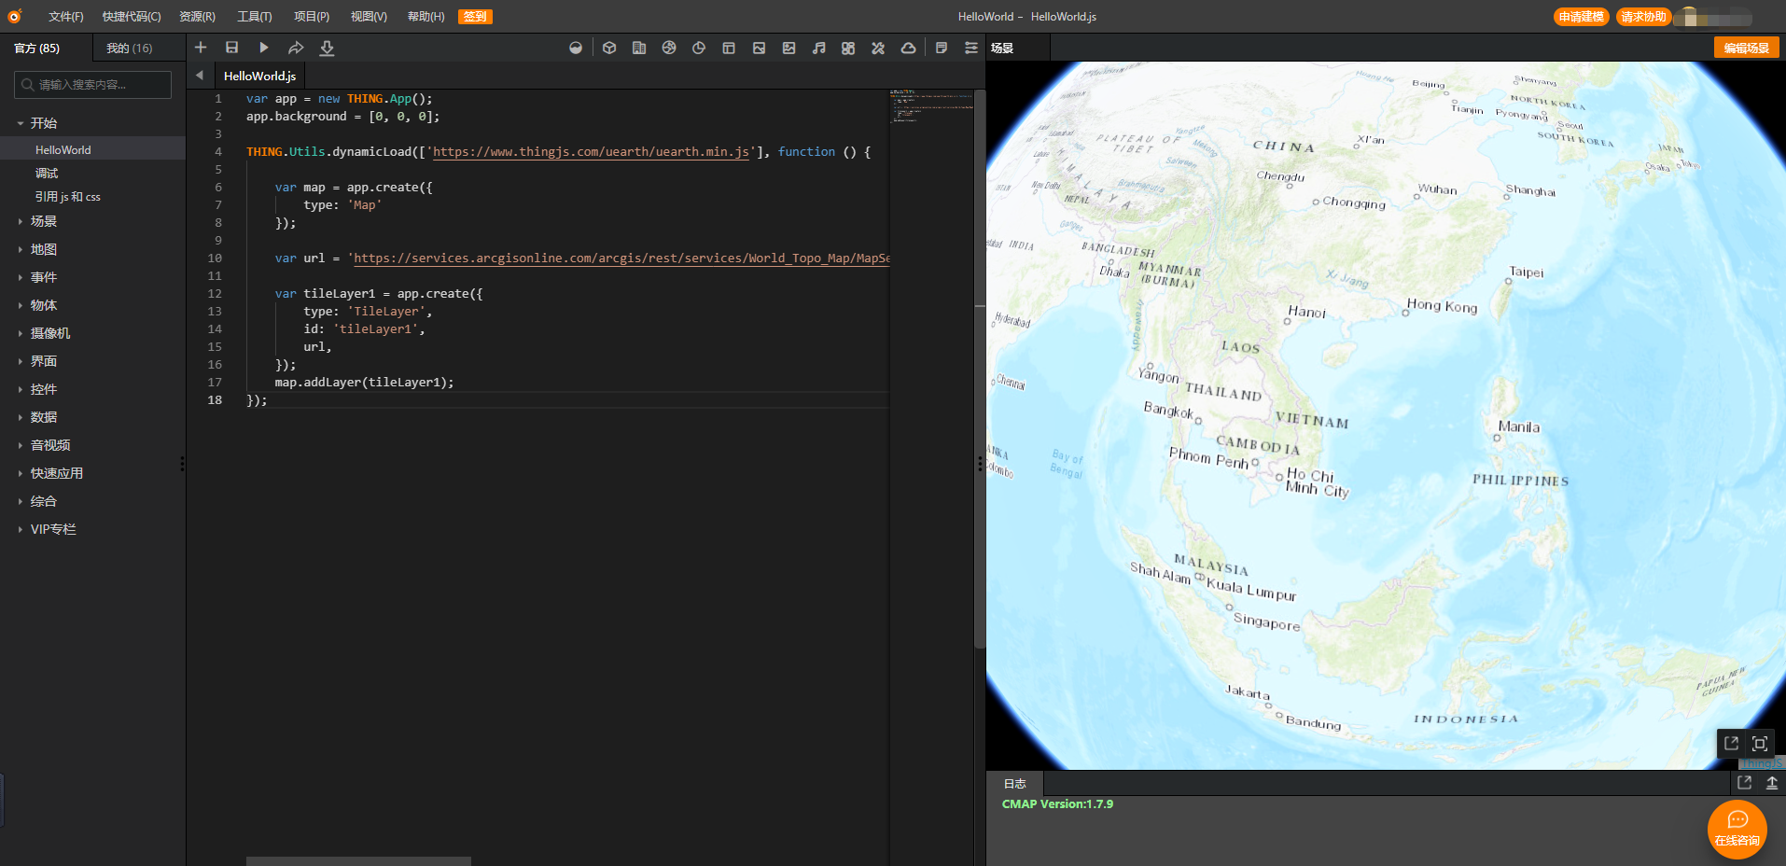This screenshot has width=1786, height=866.
Task: Collapse sidebar with left triangle arrow
Action: 199,76
